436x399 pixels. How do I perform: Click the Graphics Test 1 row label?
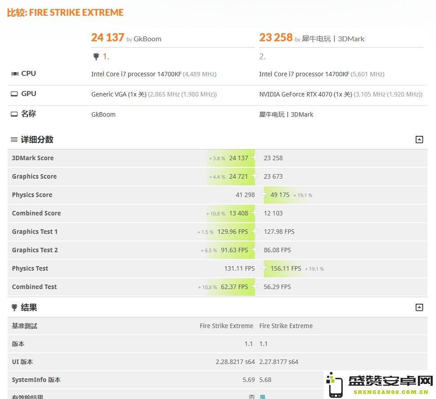tap(35, 232)
